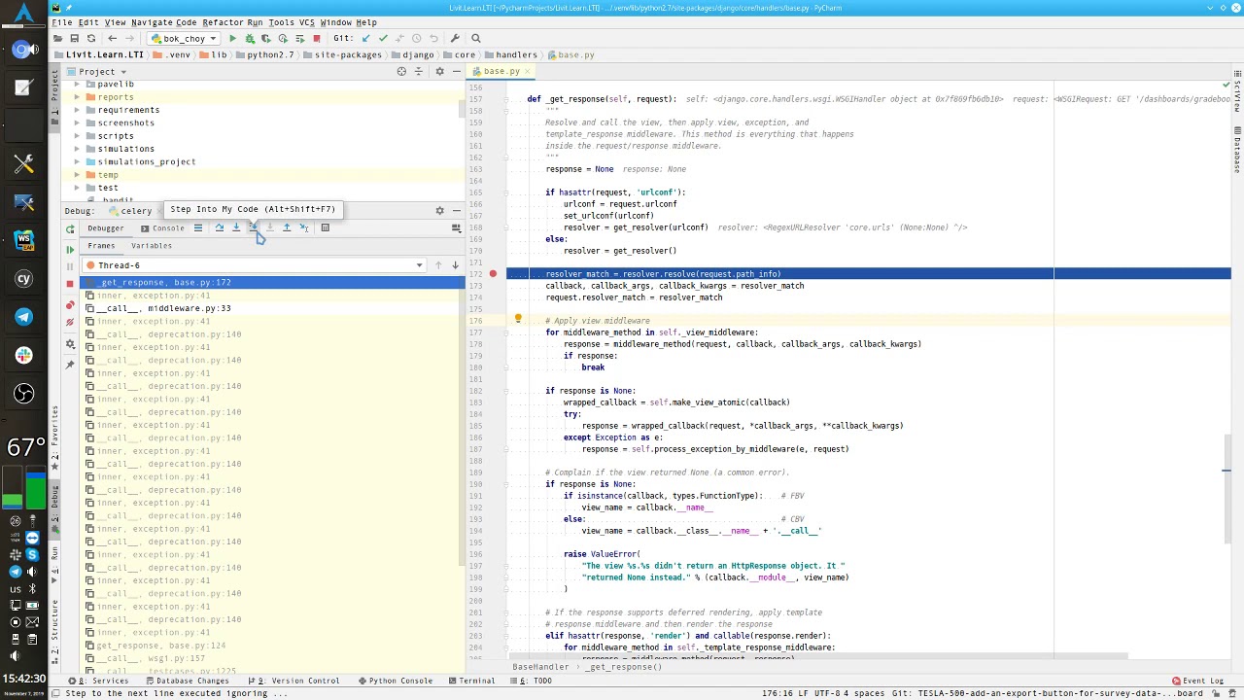Toggle the breakpoint on line 172
The width and height of the screenshot is (1244, 700).
pos(493,274)
